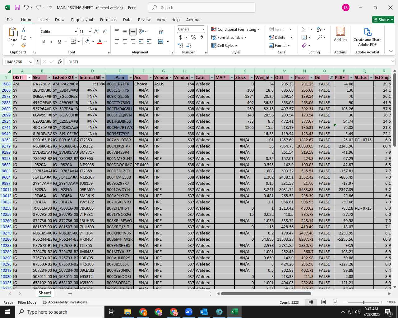Viewport: 398px width, 318px height.
Task: Toggle Align Left alignment
Action: point(117,41)
